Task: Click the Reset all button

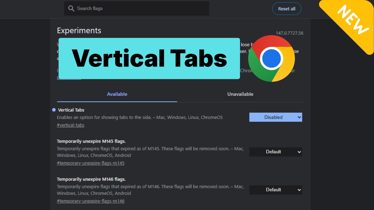Action: click(x=287, y=9)
